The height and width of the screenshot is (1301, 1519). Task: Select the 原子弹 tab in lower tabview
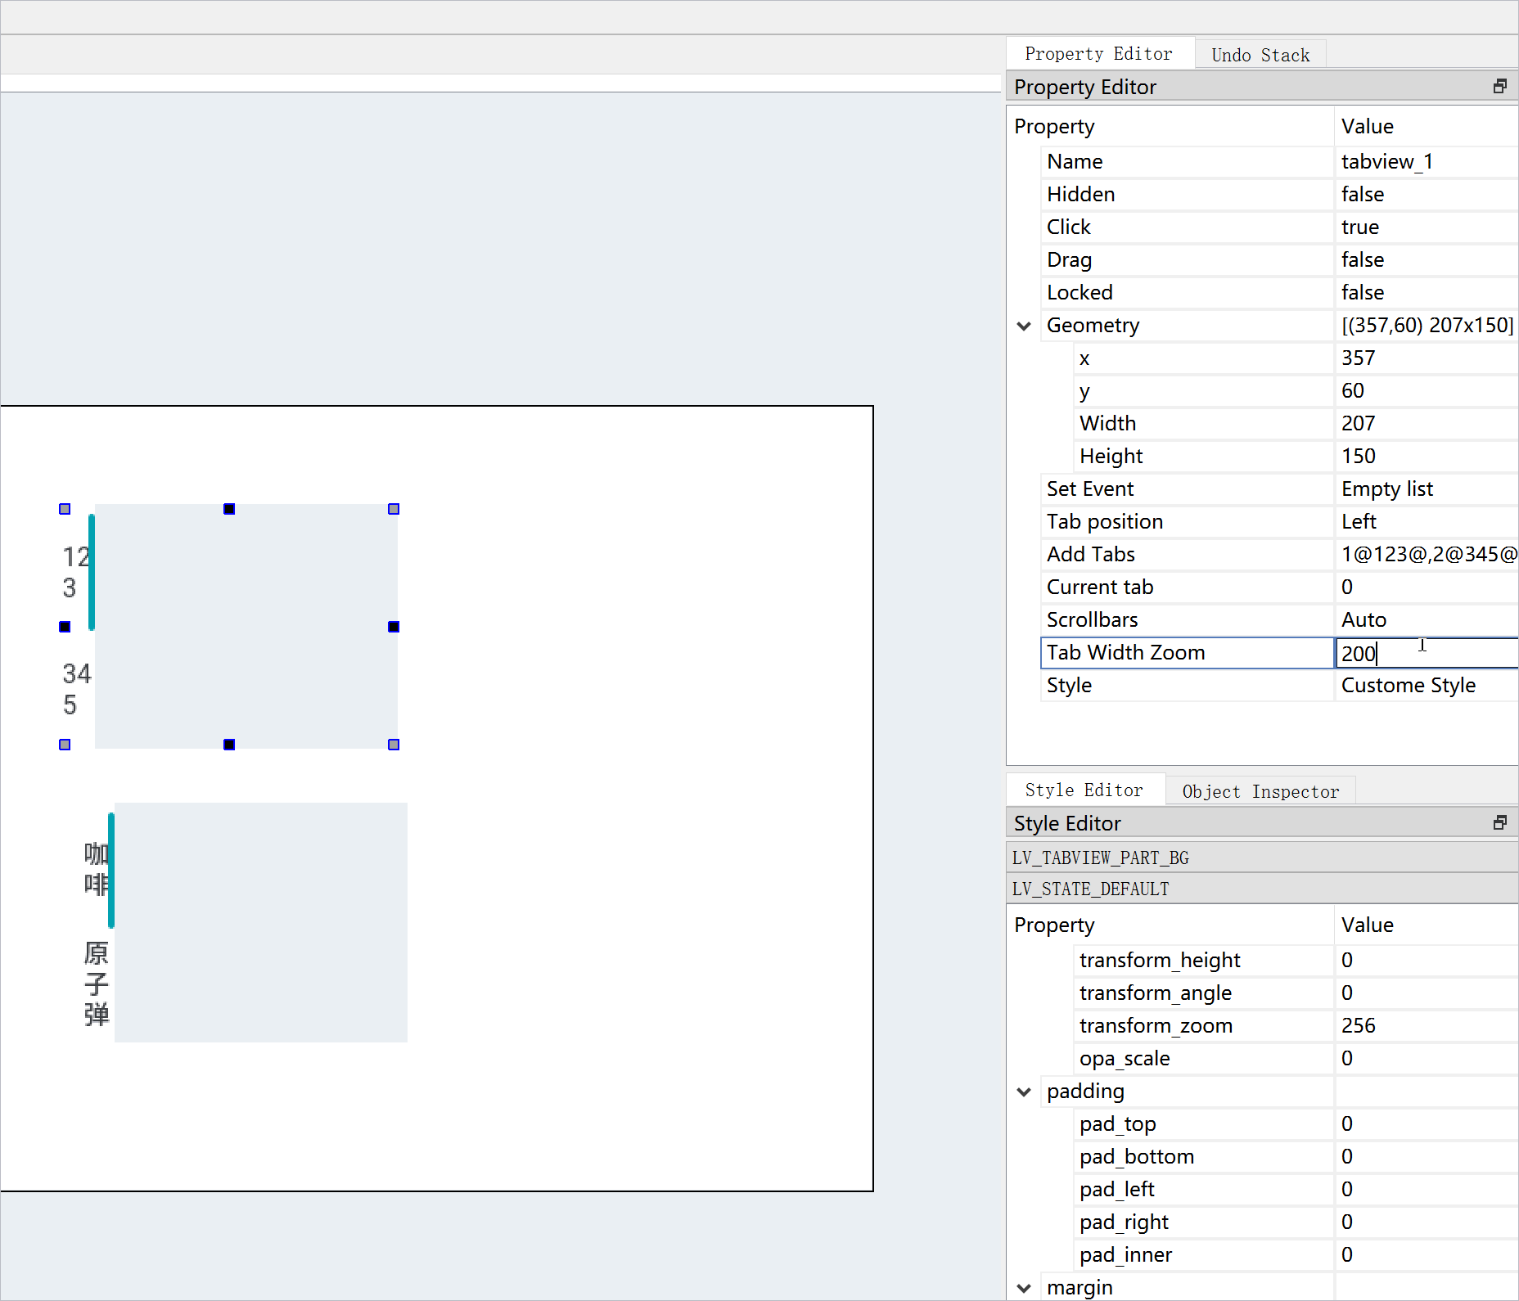97,984
